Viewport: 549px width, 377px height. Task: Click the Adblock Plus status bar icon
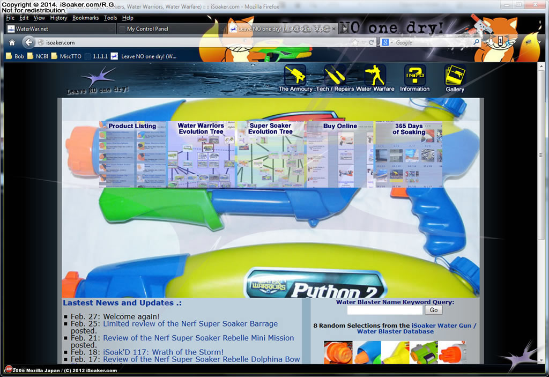tap(9, 369)
